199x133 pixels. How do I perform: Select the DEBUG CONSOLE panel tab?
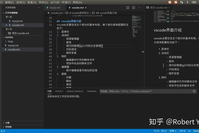pyautogui.click(x=75, y=91)
